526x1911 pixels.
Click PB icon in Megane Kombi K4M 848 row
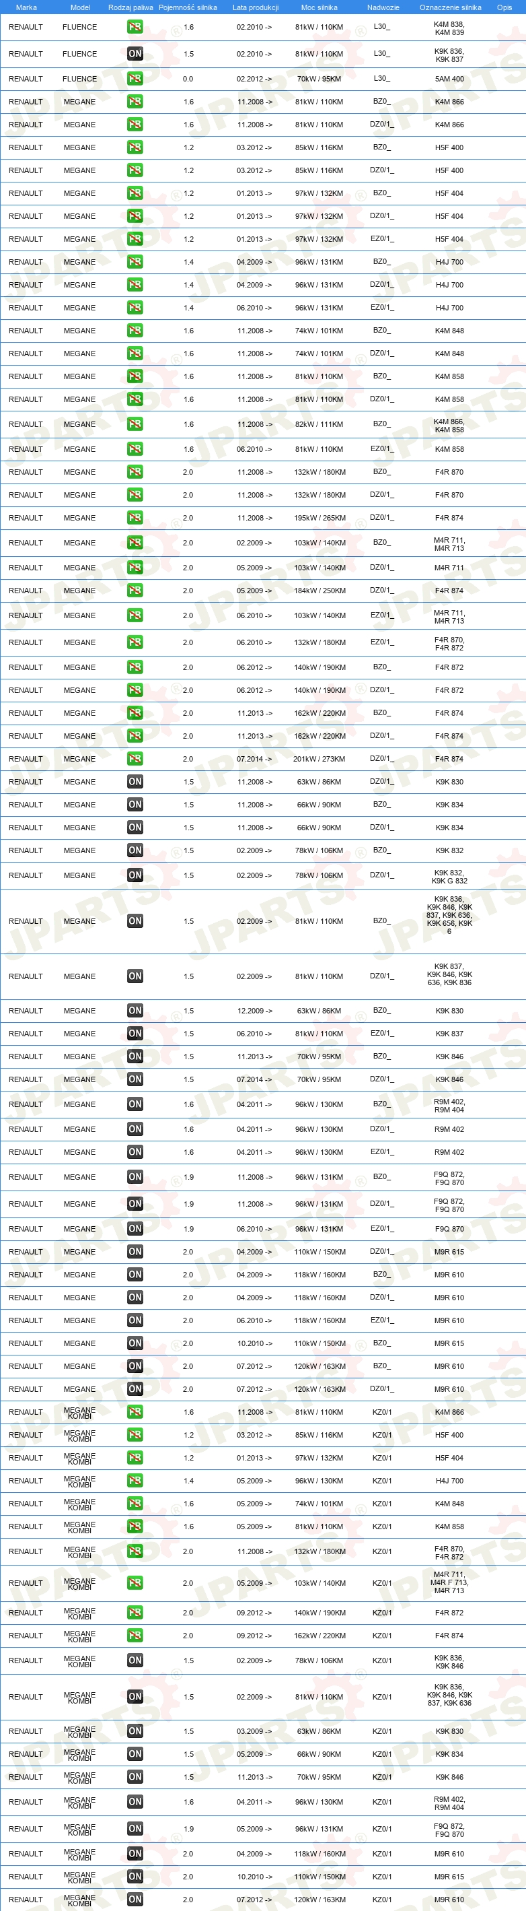coord(135,1504)
